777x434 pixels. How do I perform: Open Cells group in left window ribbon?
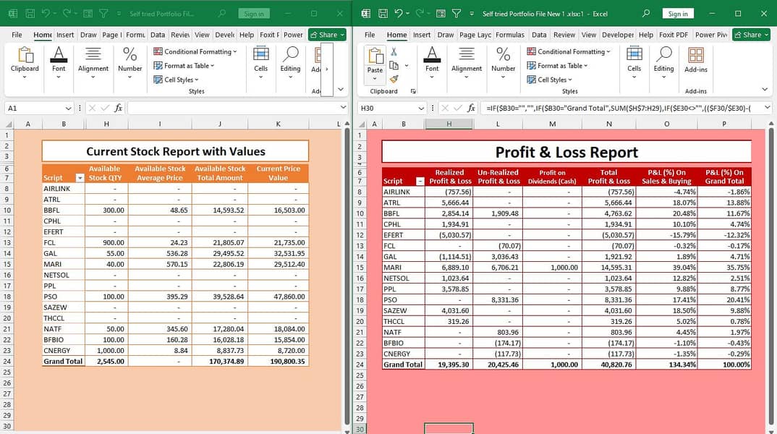coord(260,62)
